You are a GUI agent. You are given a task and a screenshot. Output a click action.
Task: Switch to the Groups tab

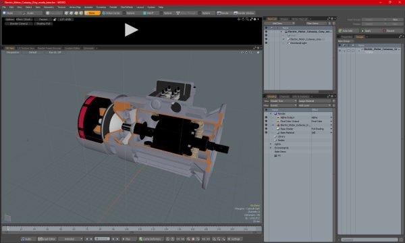click(x=360, y=37)
